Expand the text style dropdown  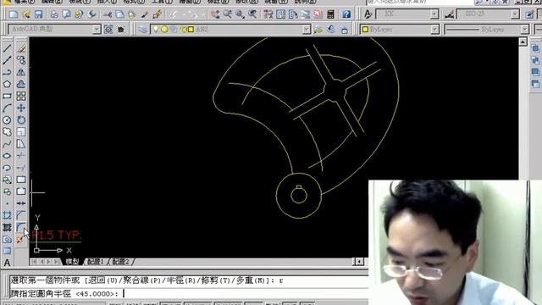tap(434, 14)
